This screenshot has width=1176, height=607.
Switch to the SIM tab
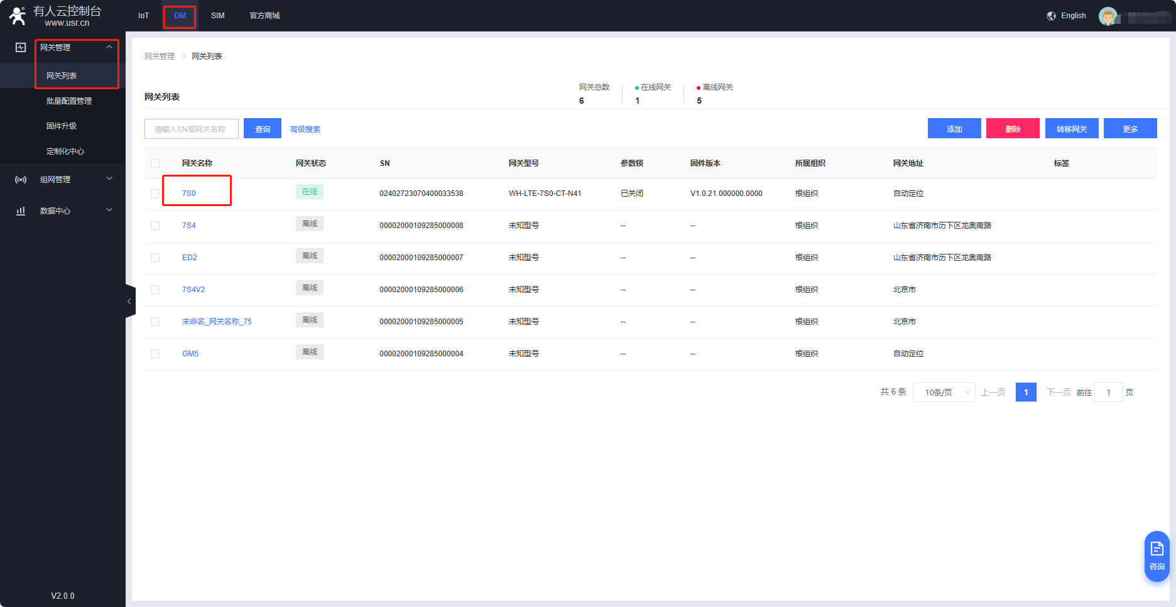[217, 16]
